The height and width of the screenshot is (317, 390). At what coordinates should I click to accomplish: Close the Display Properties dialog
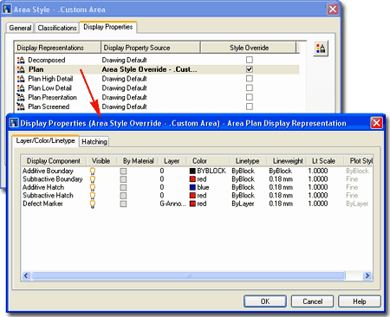pos(377,123)
